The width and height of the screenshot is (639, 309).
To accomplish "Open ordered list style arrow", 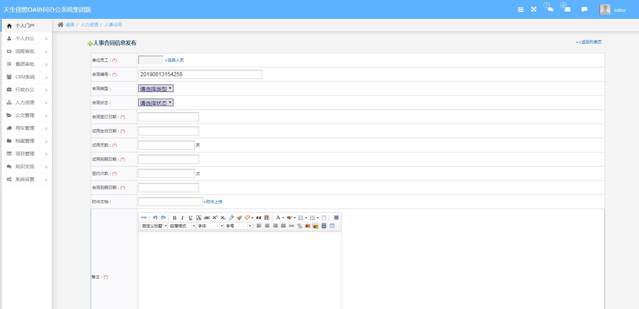I will (306, 218).
